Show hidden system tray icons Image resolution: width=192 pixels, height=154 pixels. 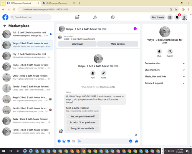[x=165, y=151]
